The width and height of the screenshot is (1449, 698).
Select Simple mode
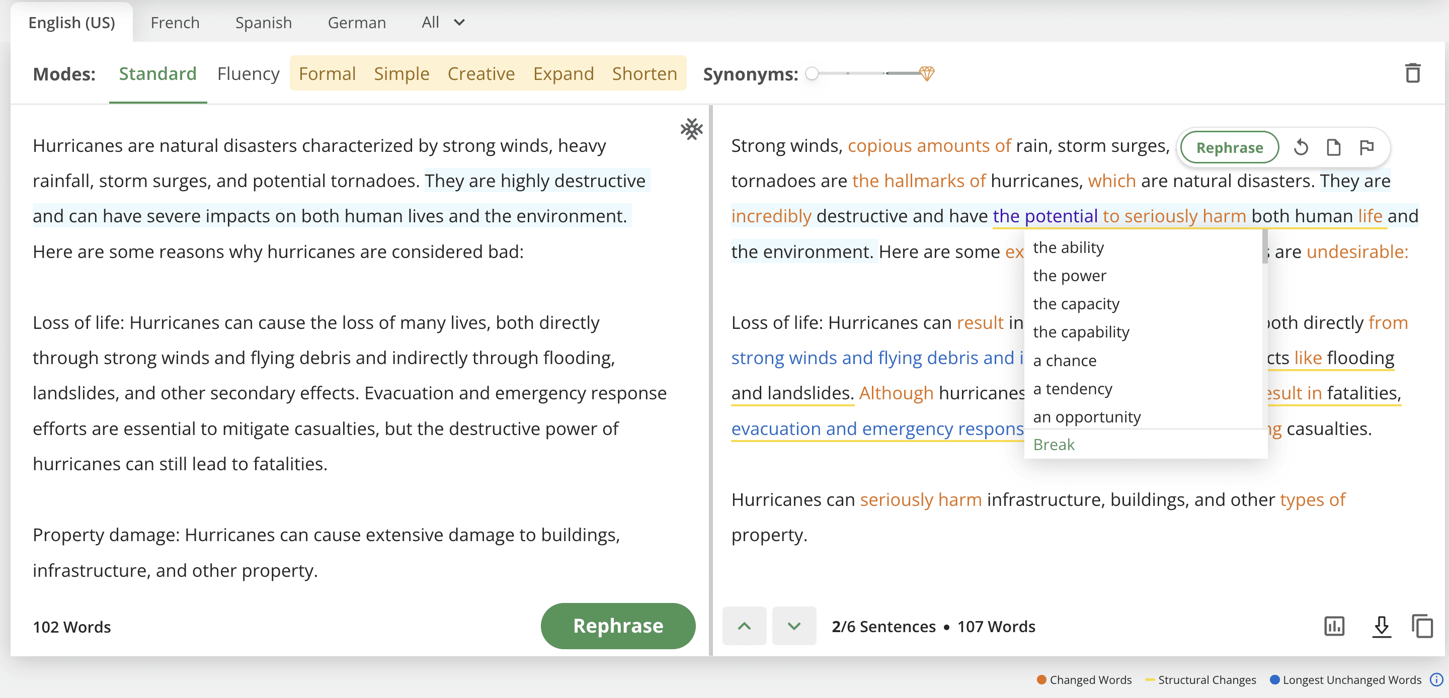401,74
